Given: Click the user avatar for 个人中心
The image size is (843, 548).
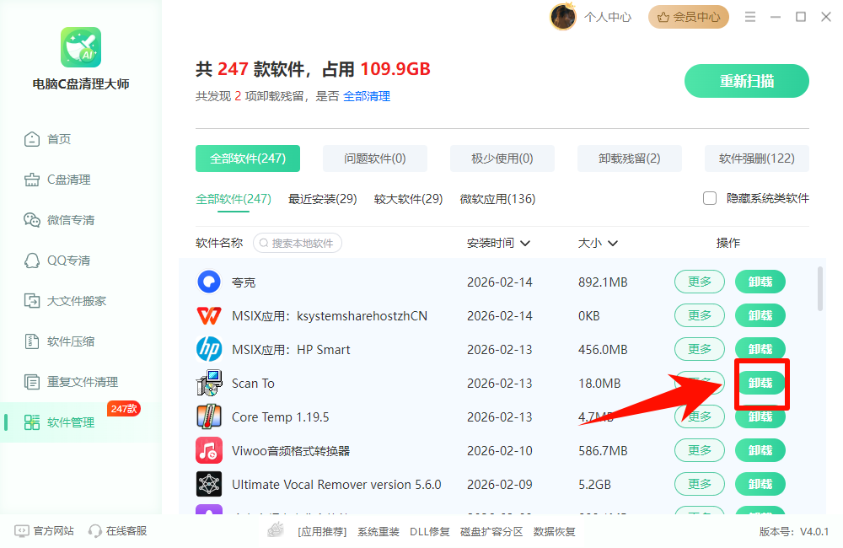Looking at the screenshot, I should [x=563, y=17].
